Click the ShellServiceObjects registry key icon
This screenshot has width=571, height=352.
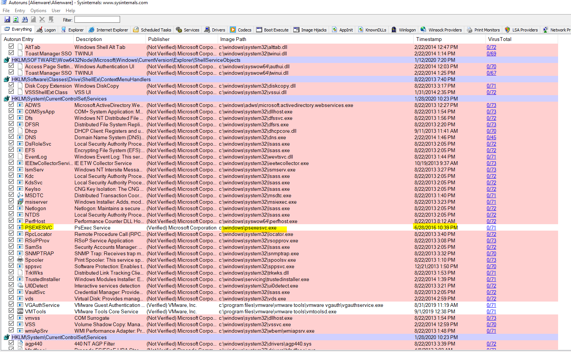(x=7, y=60)
